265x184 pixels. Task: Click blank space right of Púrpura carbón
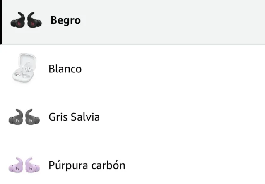coord(195,166)
